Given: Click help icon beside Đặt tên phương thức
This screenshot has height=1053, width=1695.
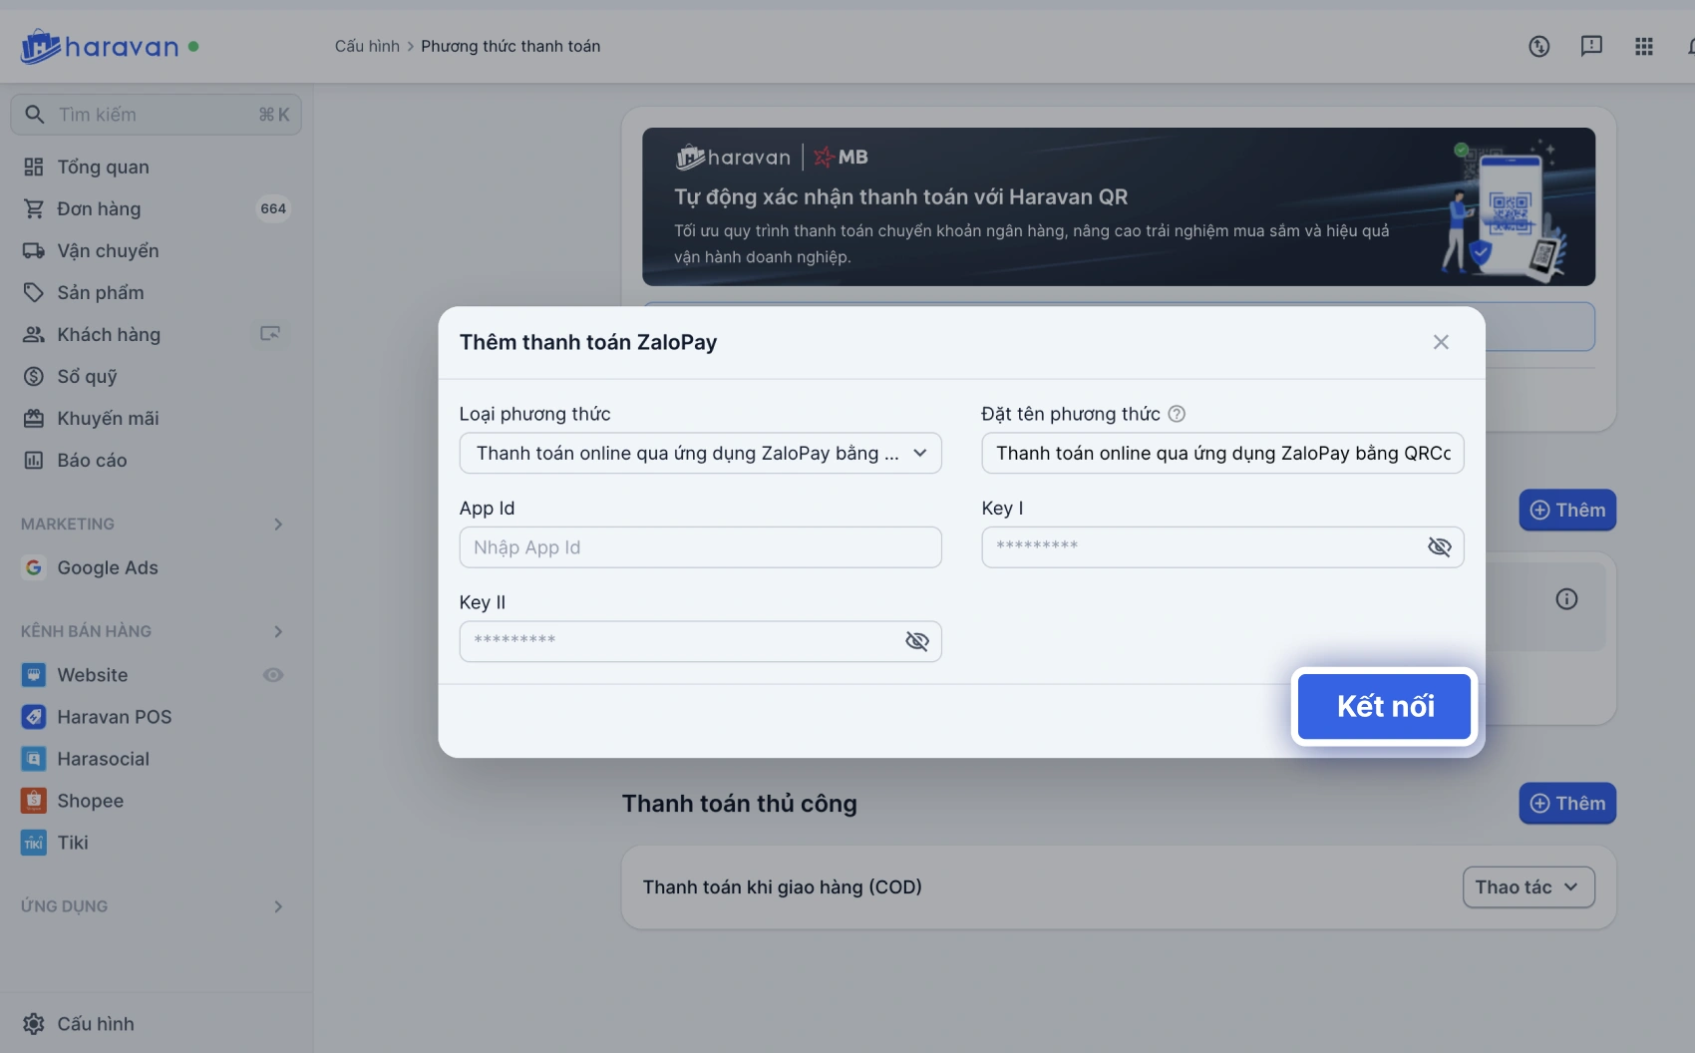Looking at the screenshot, I should pos(1177,414).
